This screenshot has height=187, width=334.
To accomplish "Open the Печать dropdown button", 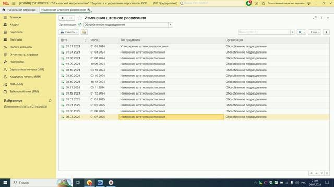I will (69, 32).
